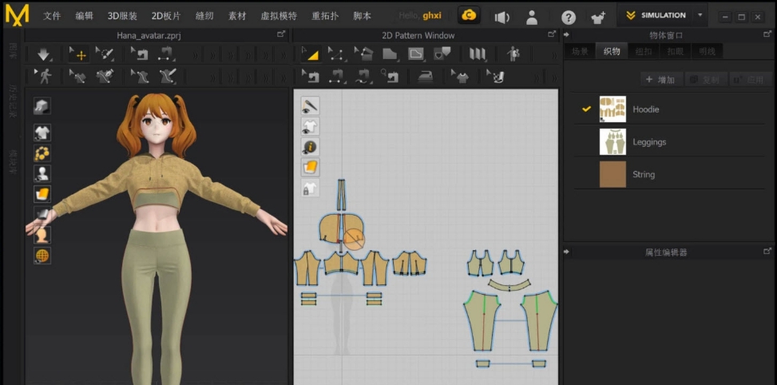Click the 增加 add fabric button
The height and width of the screenshot is (385, 777).
660,80
